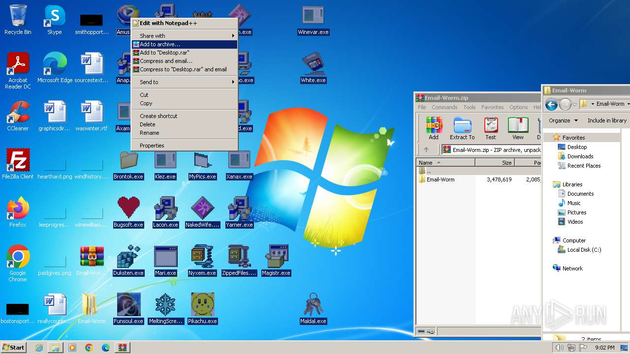
Task: Choose Delete in context menu
Action: coord(185,124)
